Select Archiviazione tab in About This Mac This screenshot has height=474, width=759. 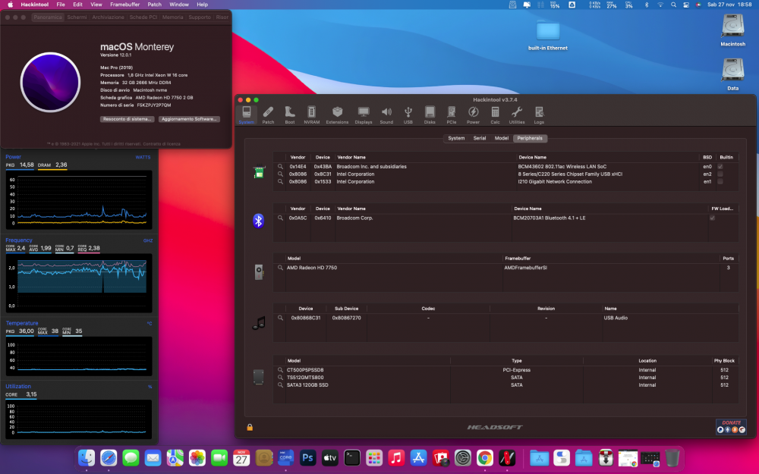(x=108, y=17)
